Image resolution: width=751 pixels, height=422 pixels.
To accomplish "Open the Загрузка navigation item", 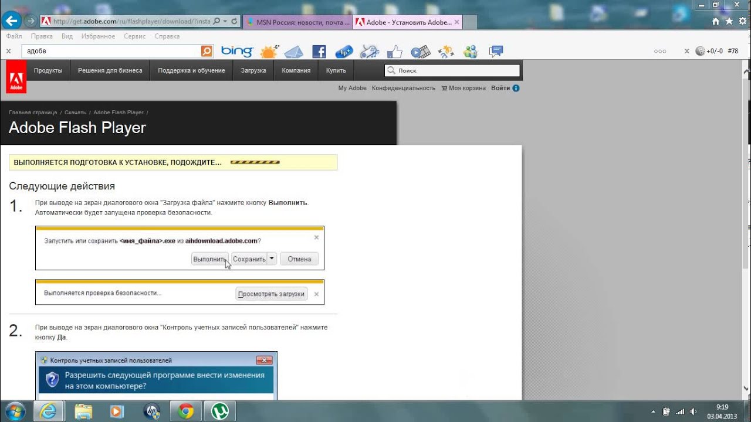I will 253,70.
